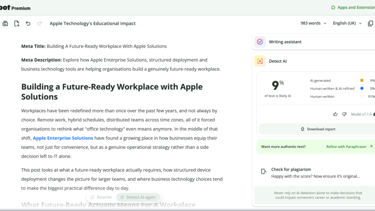Open Apps and Extensions menu

(353, 8)
